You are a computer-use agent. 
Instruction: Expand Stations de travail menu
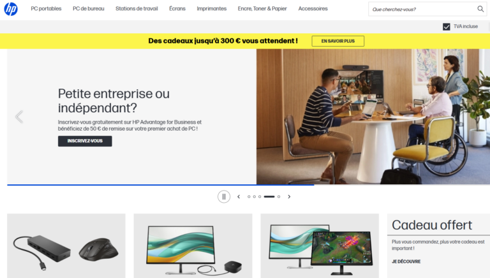pyautogui.click(x=137, y=9)
